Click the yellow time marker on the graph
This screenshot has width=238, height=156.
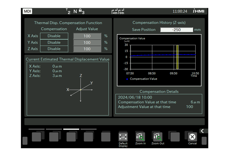click(177, 57)
